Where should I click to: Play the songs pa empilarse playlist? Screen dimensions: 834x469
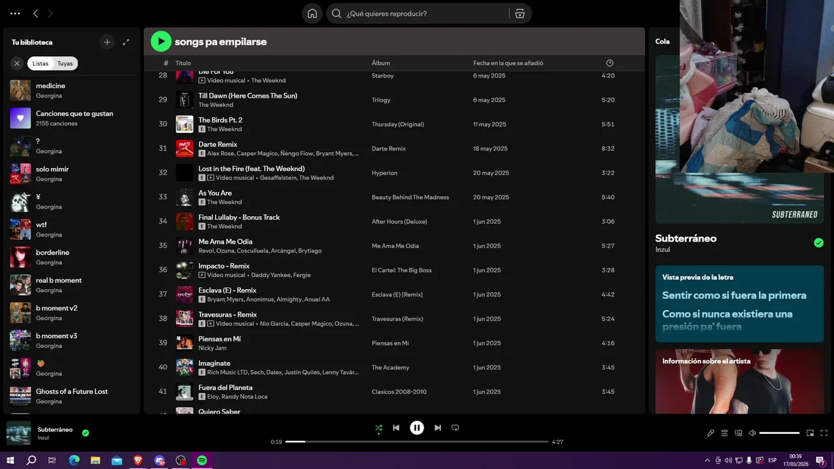tap(161, 41)
